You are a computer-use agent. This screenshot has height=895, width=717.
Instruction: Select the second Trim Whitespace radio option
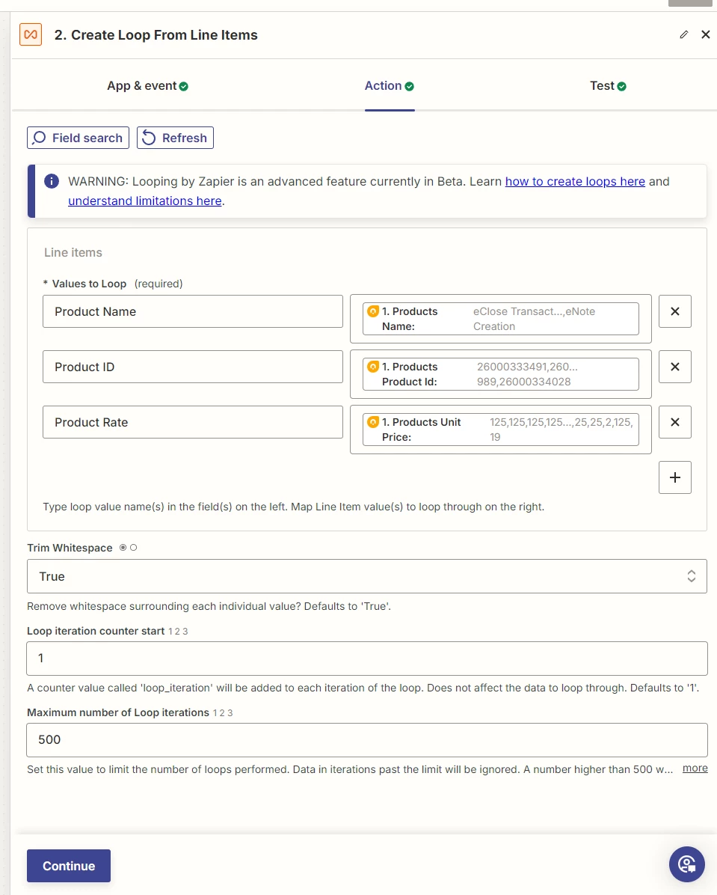[134, 547]
